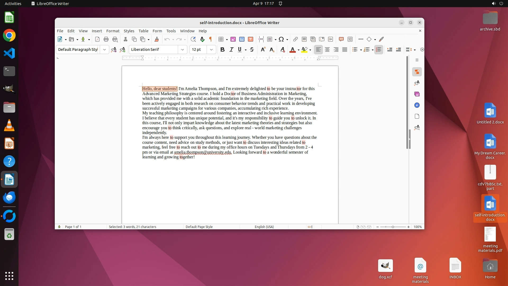Open the font size dropdown arrow
Screen dimensions: 508x286
(211, 50)
